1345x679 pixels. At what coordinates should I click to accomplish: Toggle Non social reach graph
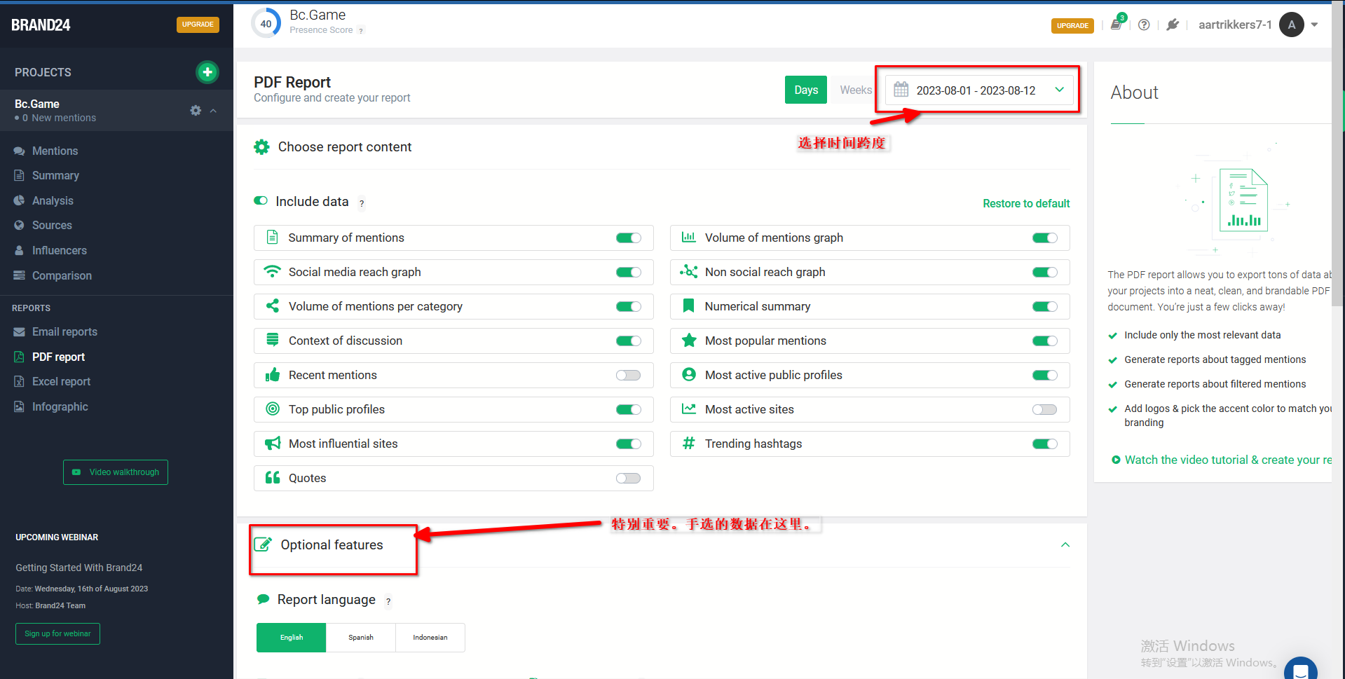coord(1045,273)
